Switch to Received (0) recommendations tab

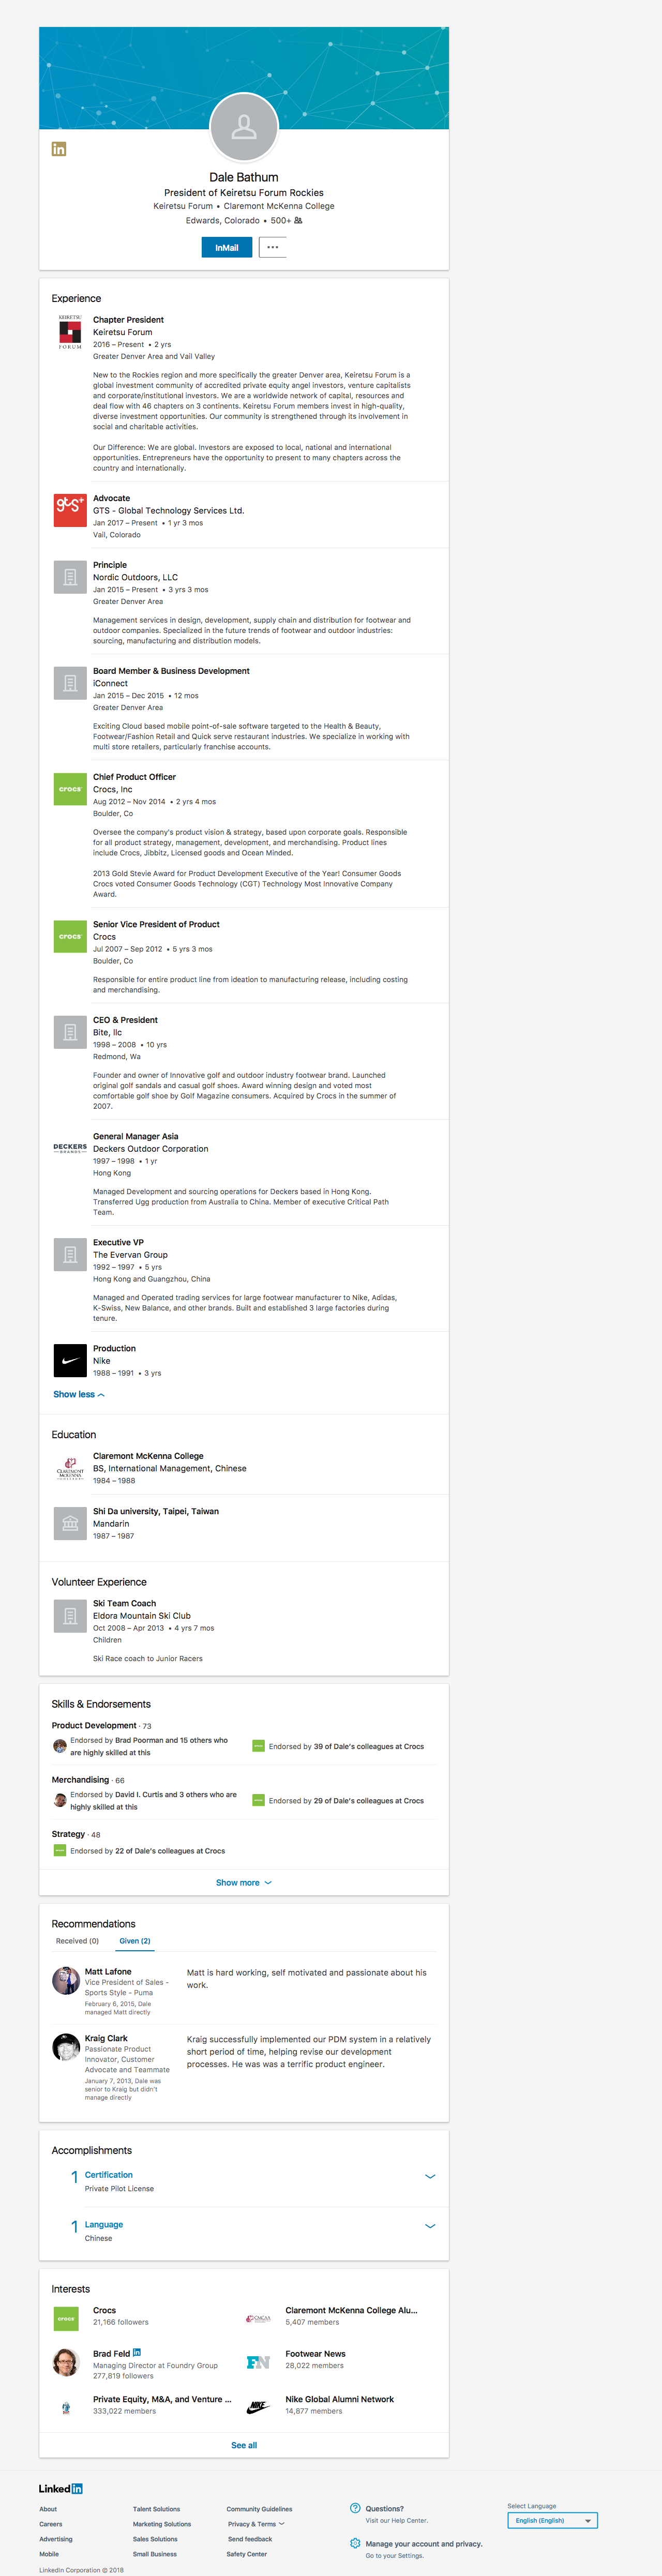77,1941
